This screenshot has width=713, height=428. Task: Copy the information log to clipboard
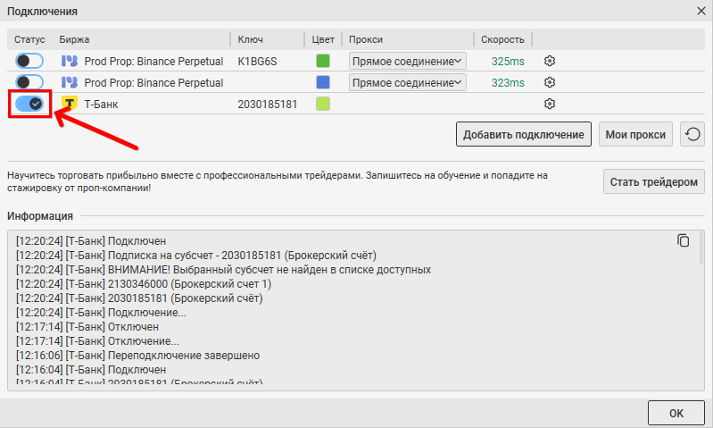pyautogui.click(x=683, y=240)
